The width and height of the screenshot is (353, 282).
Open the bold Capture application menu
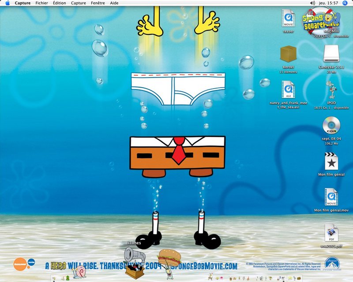tap(23, 3)
